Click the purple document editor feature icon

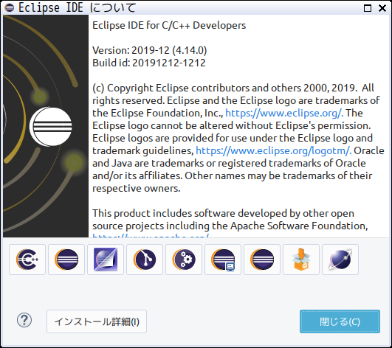(106, 260)
